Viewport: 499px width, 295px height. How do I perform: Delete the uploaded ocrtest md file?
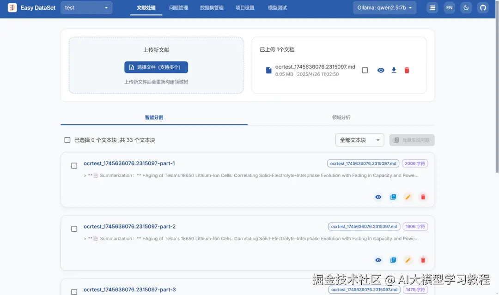(x=407, y=70)
